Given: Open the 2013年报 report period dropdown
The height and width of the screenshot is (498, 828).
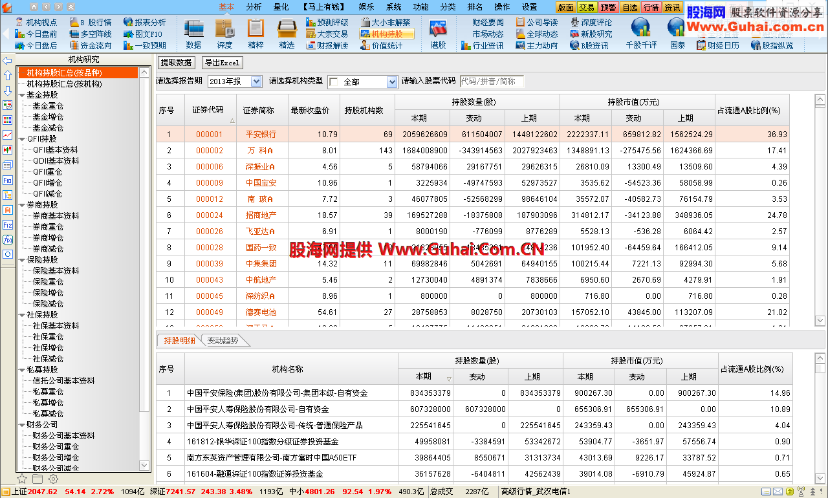Looking at the screenshot, I should point(256,81).
